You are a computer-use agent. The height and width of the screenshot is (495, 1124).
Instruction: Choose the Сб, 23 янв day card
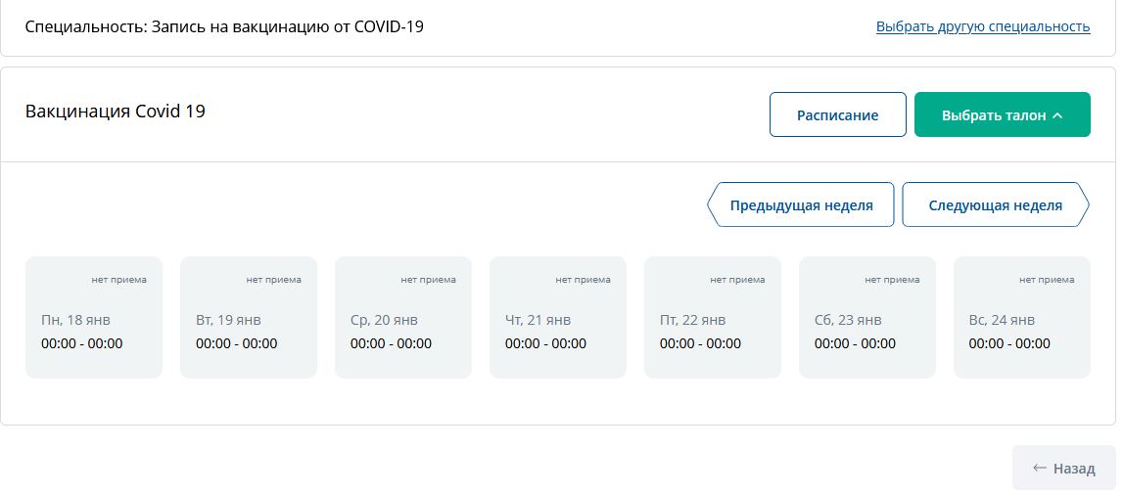click(x=867, y=318)
